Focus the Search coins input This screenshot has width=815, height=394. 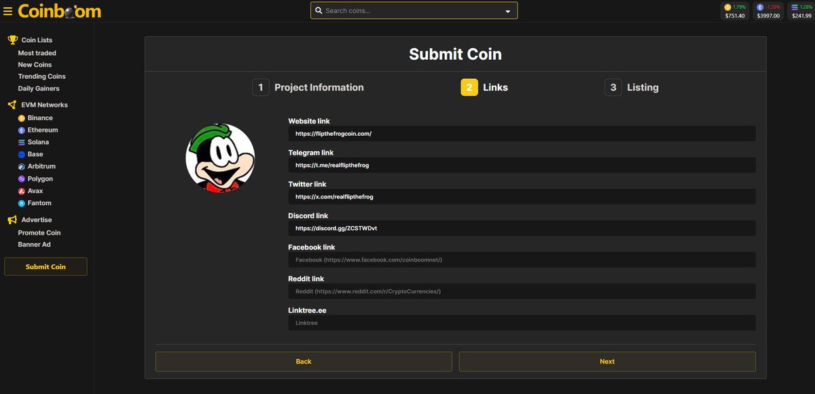[413, 11]
